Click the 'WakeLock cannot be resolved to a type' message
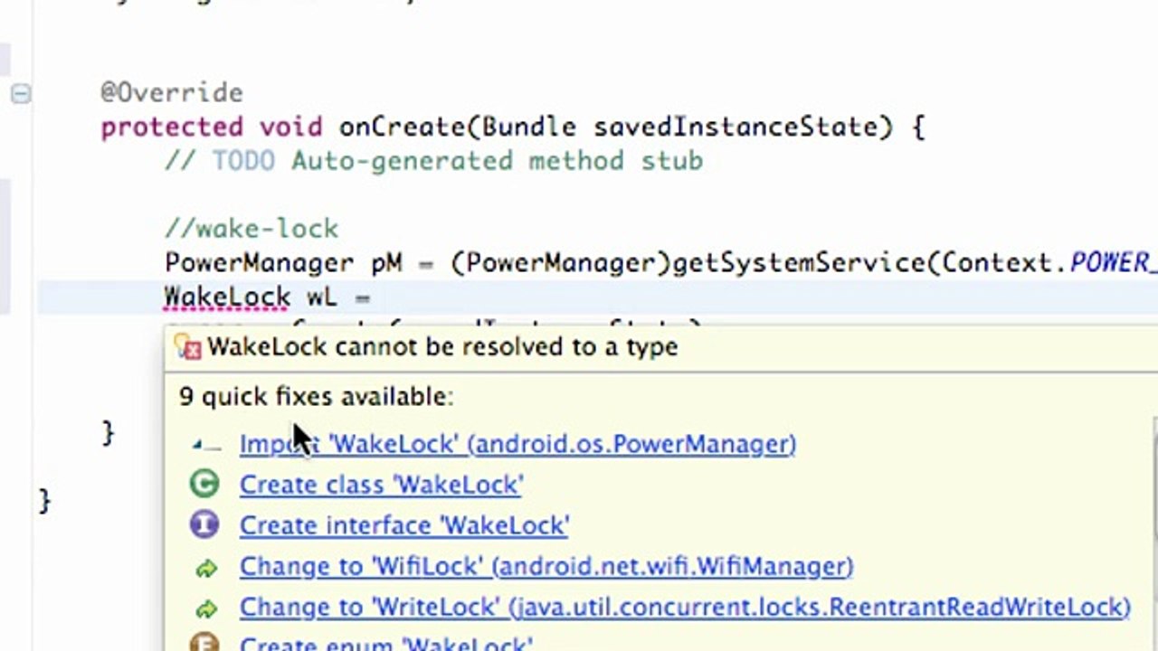 (x=442, y=346)
